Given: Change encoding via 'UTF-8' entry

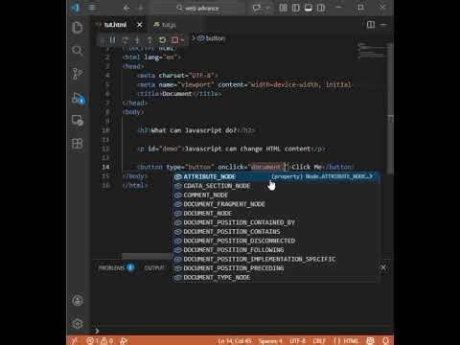Looking at the screenshot, I should pos(298,341).
